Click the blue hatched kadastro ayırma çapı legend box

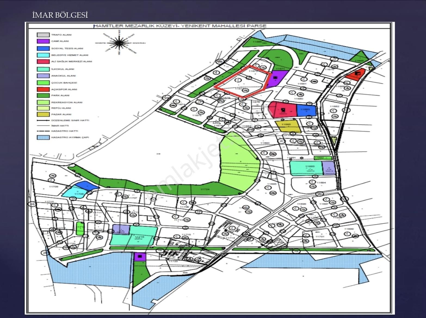(x=43, y=137)
